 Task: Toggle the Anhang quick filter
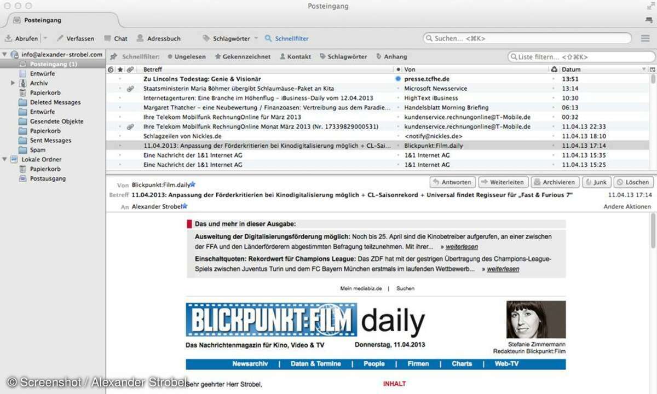click(391, 56)
